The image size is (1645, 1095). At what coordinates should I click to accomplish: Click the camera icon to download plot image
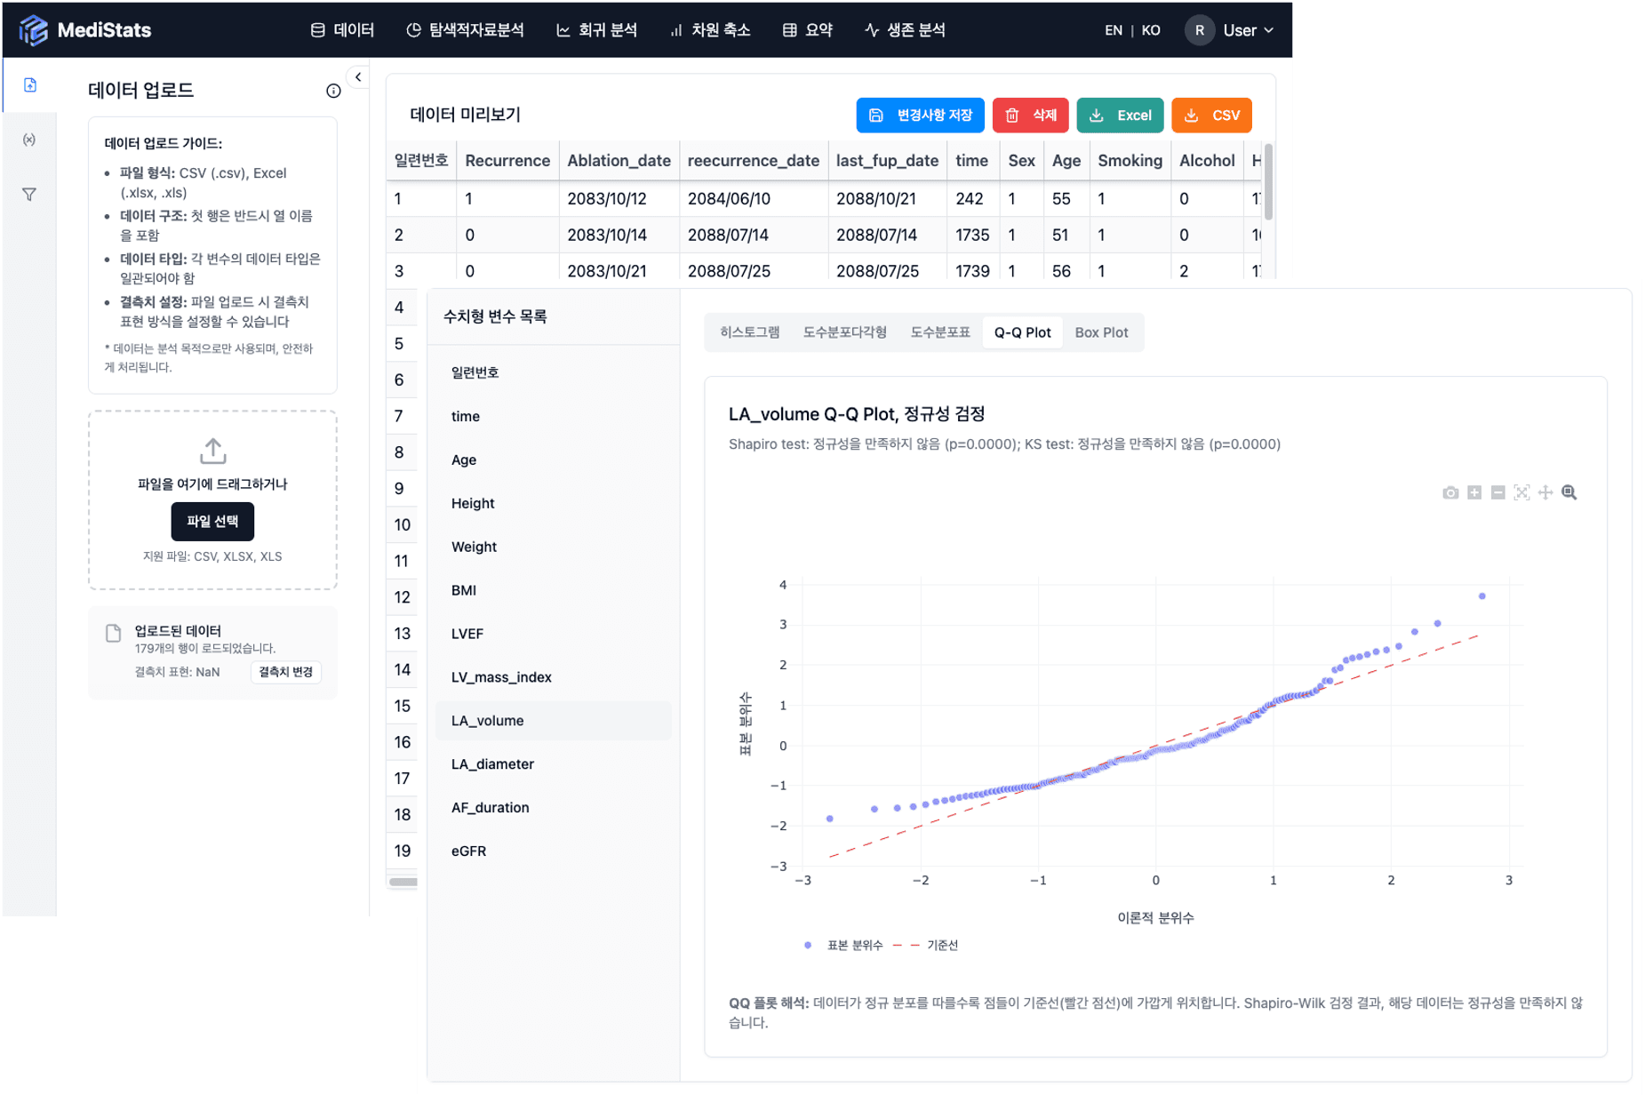(1450, 492)
